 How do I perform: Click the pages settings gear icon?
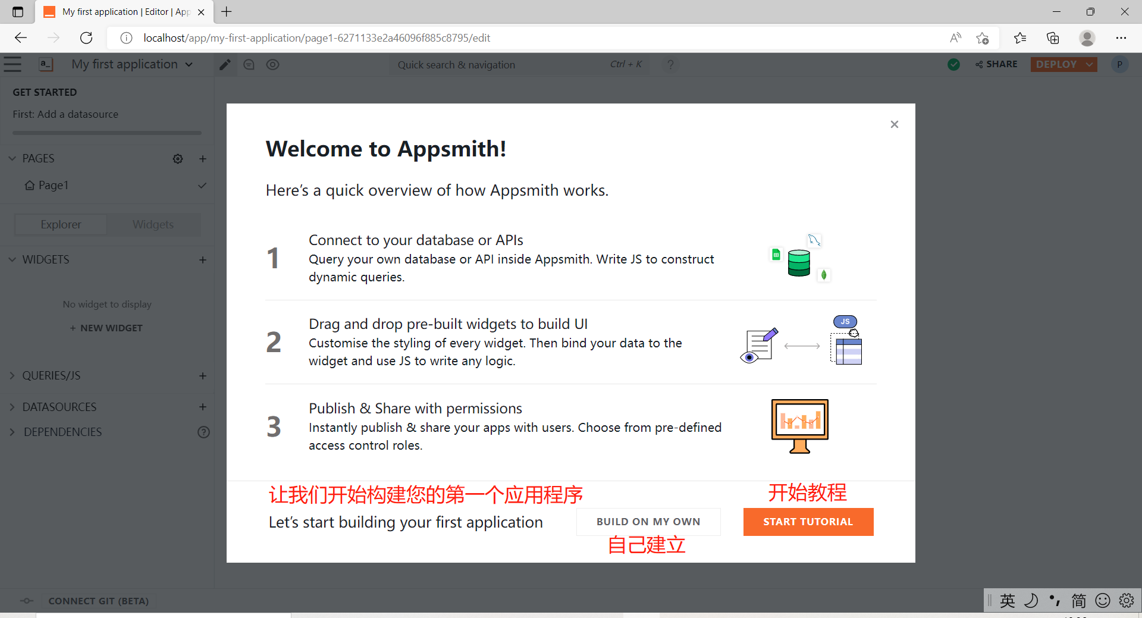[x=178, y=159]
